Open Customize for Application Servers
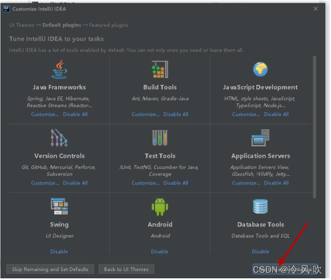 coord(246,183)
